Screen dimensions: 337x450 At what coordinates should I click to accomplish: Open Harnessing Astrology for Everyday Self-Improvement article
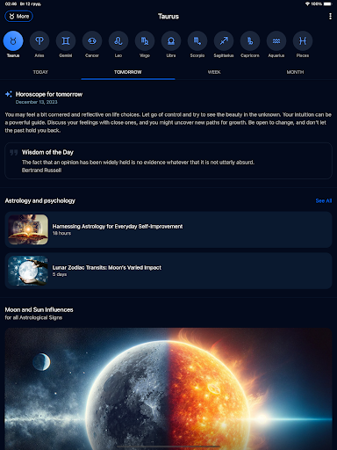tap(168, 229)
